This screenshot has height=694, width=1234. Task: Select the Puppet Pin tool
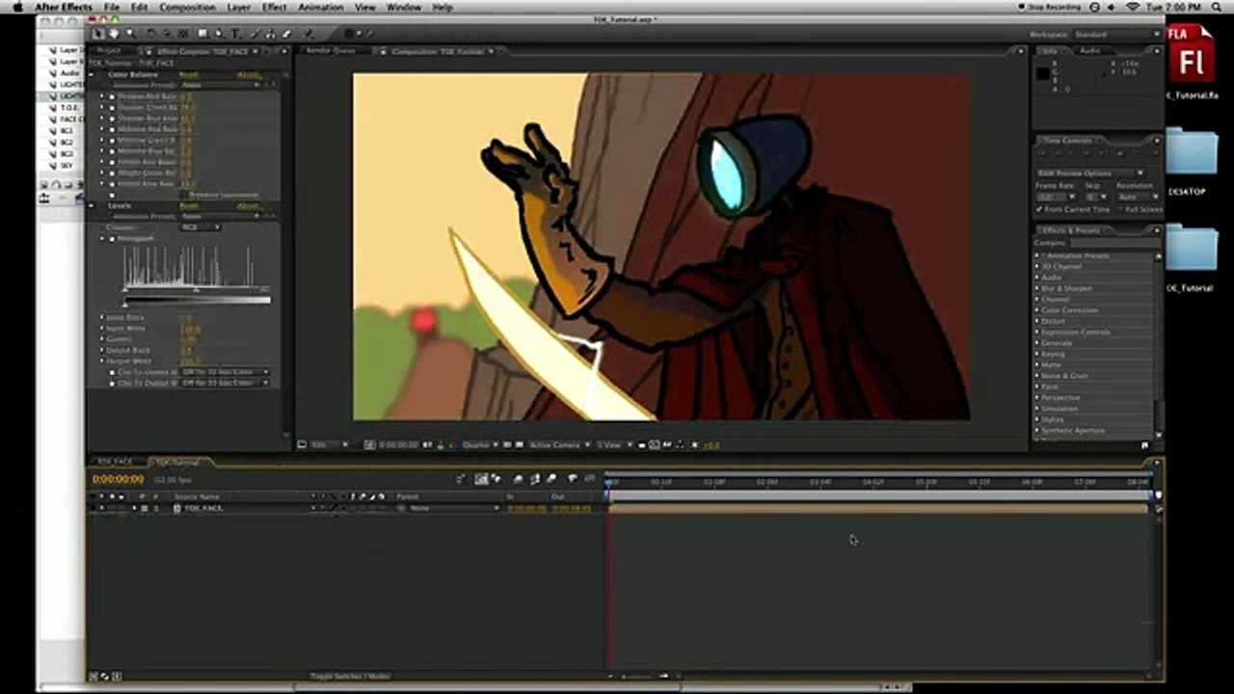[307, 34]
